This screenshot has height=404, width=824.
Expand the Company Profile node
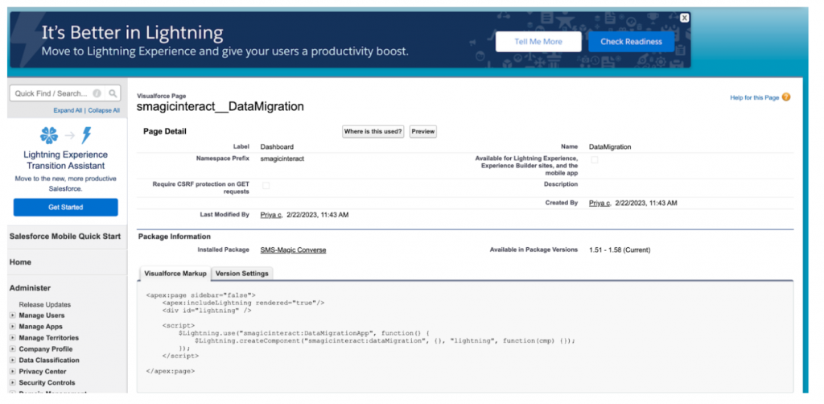point(12,349)
